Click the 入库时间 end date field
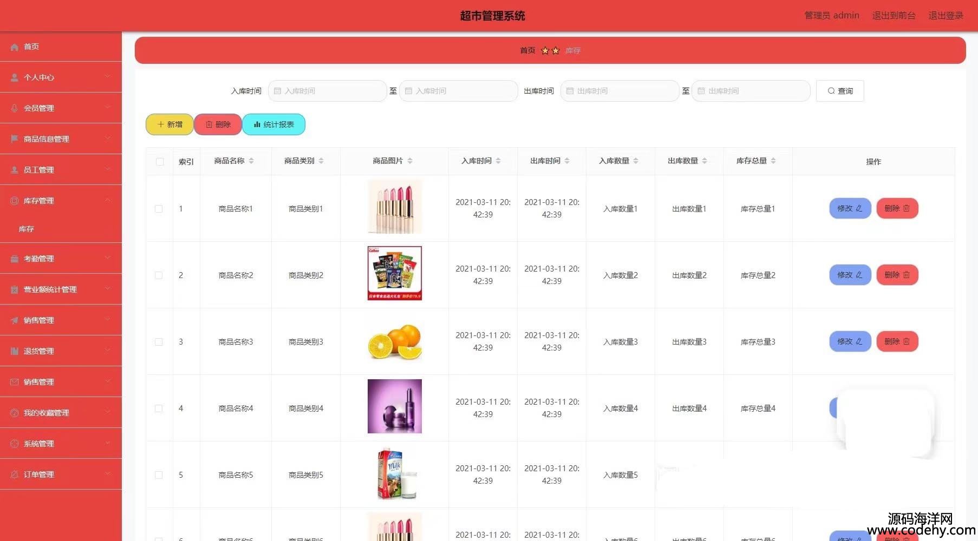 (x=458, y=91)
